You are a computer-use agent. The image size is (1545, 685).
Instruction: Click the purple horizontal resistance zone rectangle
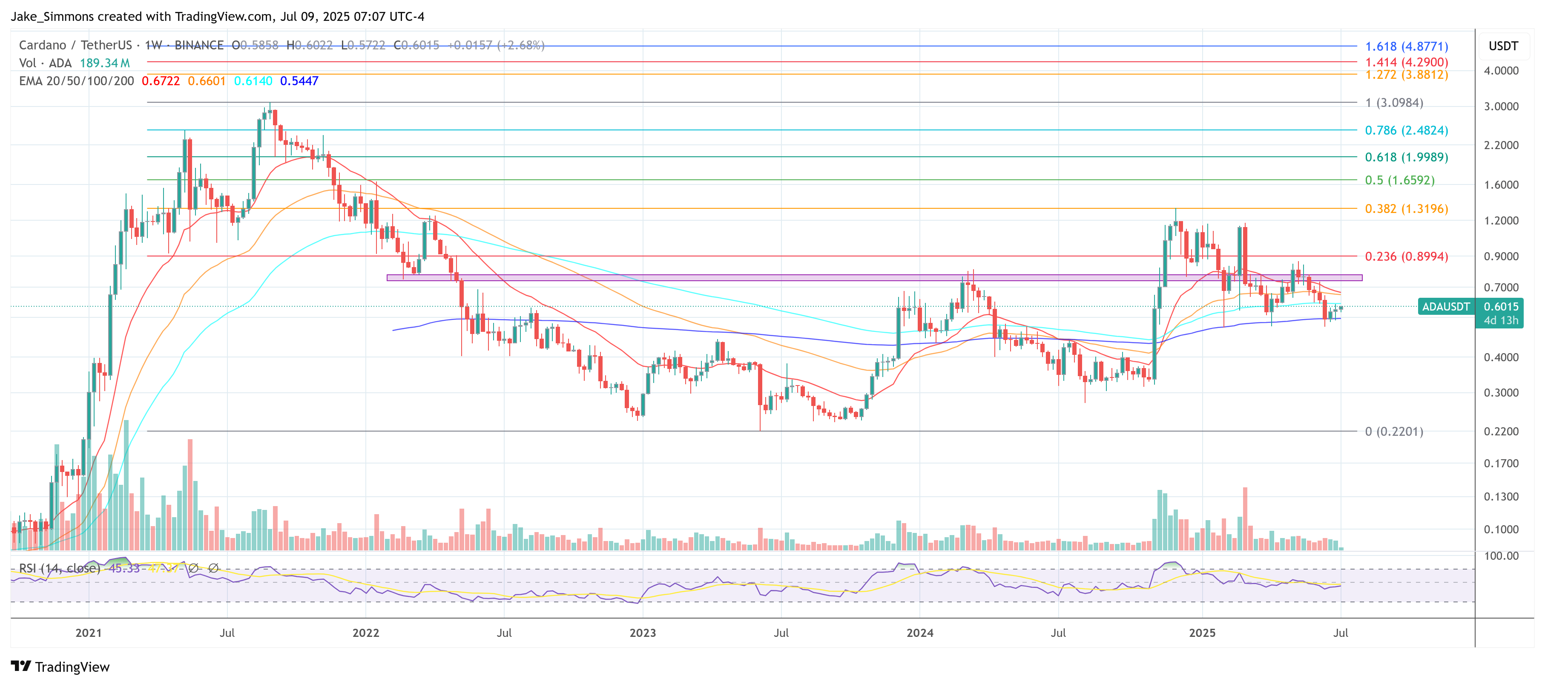(720, 278)
